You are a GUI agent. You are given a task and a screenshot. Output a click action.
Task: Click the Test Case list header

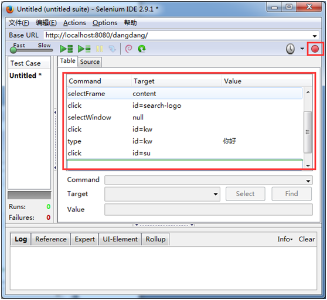click(x=29, y=63)
